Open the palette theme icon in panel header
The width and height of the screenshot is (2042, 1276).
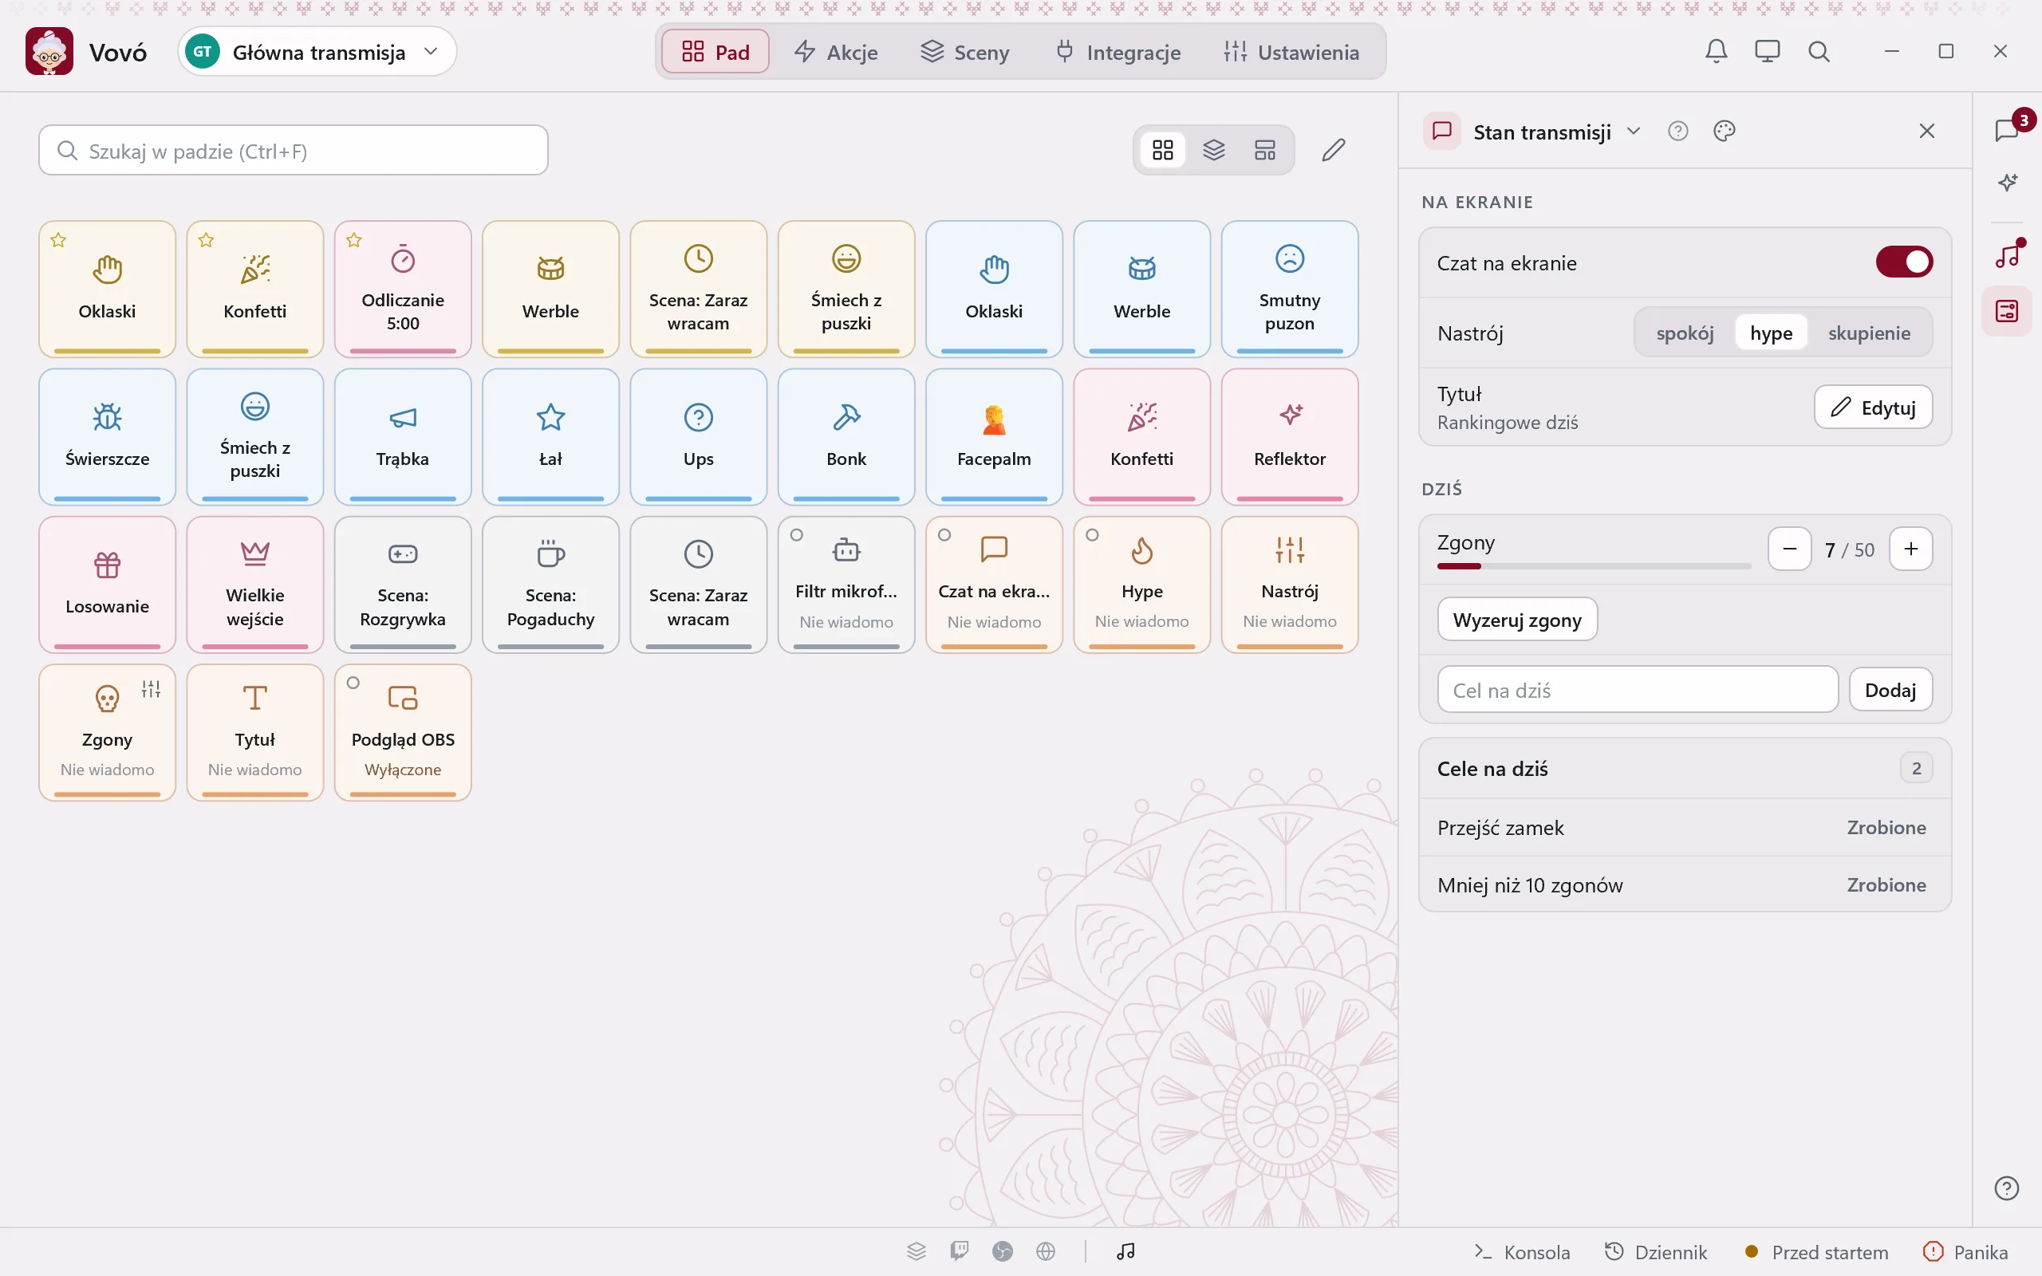pos(1724,131)
